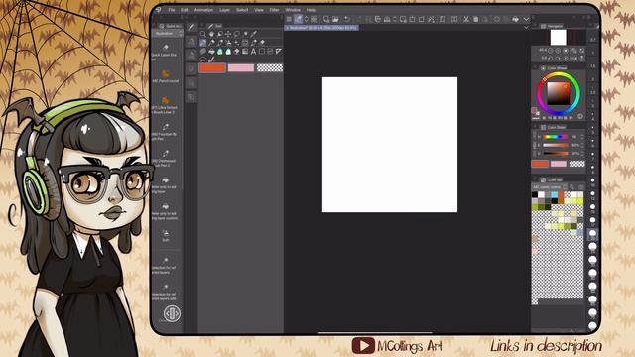Image resolution: width=635 pixels, height=357 pixels.
Task: Click the pen icon tab on palette dock
Action: pyautogui.click(x=191, y=27)
